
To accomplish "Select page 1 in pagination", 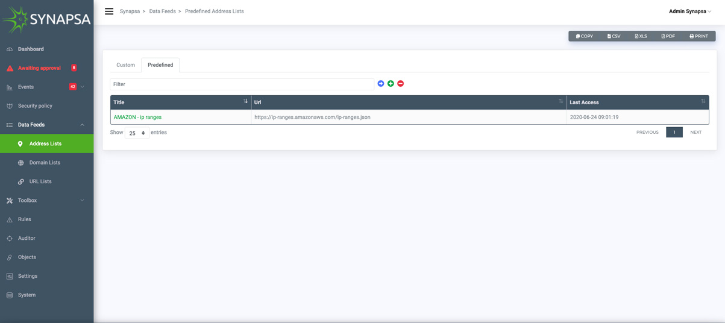I will (x=674, y=133).
